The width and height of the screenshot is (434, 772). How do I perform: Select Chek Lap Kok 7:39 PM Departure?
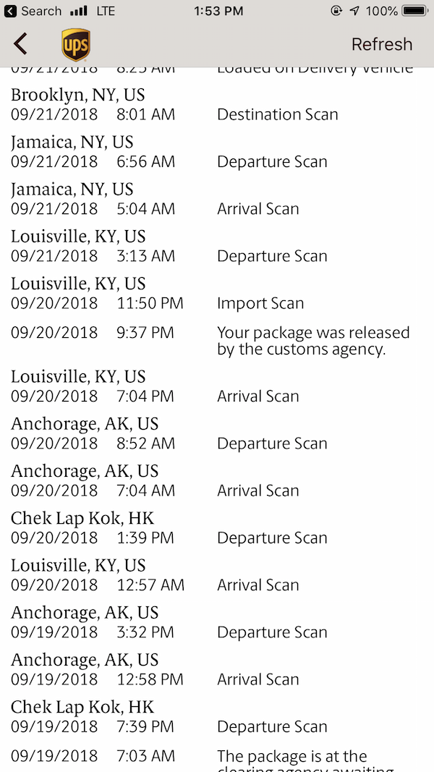point(217,717)
